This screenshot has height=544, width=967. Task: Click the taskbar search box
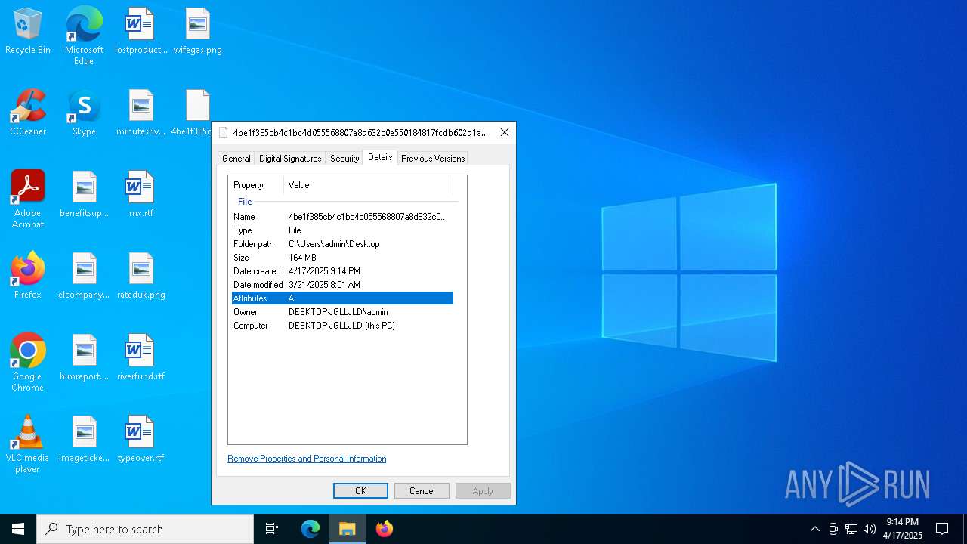[145, 529]
